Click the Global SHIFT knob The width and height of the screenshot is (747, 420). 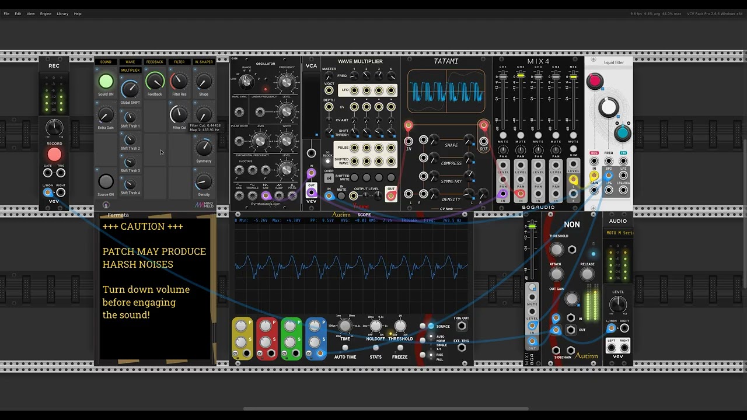pyautogui.click(x=130, y=89)
